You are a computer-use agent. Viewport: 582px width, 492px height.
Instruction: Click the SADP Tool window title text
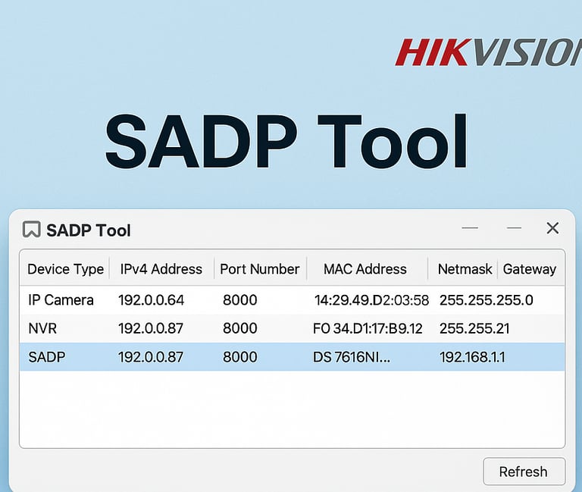(89, 230)
